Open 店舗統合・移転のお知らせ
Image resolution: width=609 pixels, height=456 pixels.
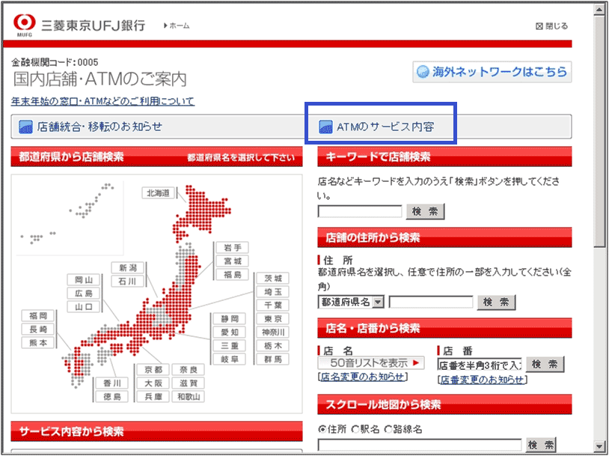coord(100,127)
